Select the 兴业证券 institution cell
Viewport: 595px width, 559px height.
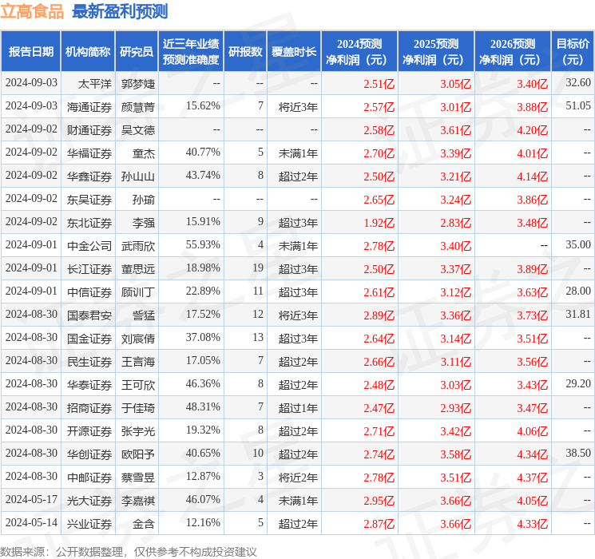[89, 523]
